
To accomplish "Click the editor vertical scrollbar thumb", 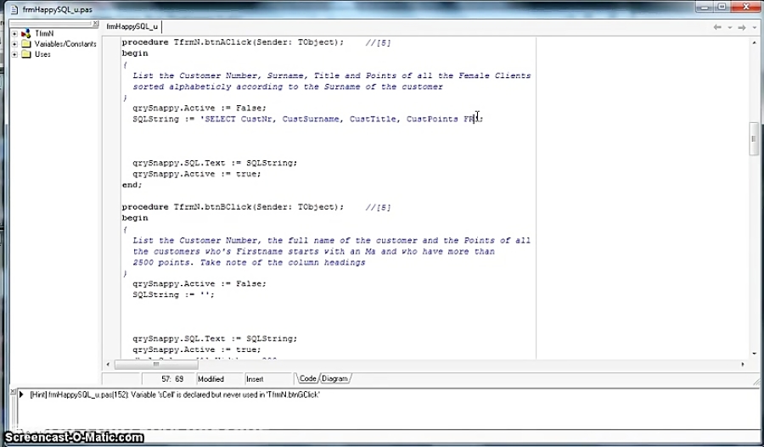I will (x=755, y=139).
